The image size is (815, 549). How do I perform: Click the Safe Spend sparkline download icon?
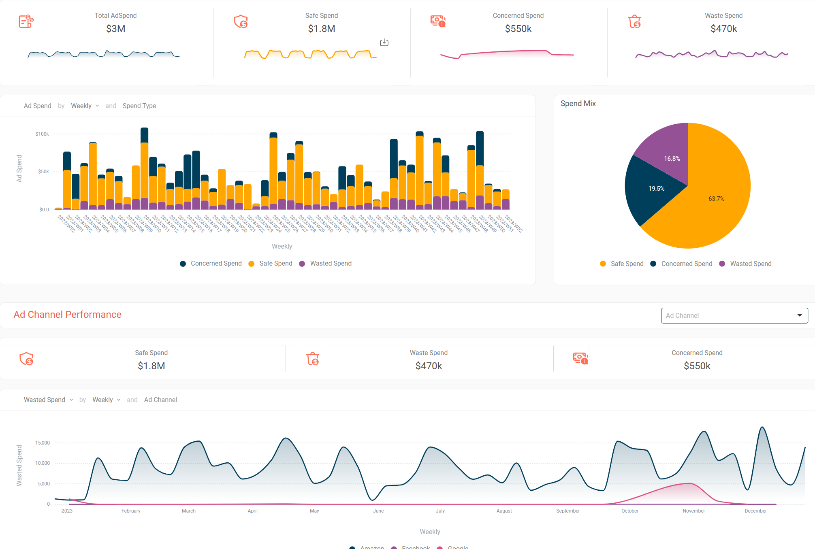(x=384, y=43)
